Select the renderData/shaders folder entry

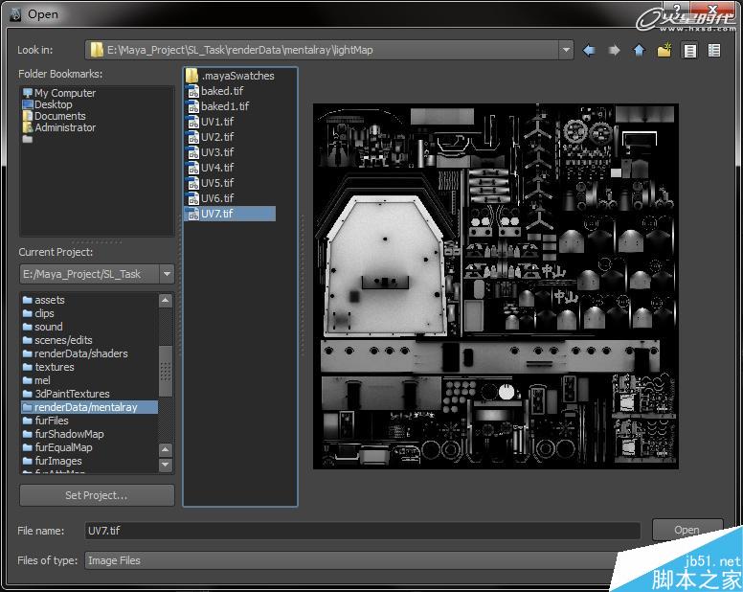point(80,353)
